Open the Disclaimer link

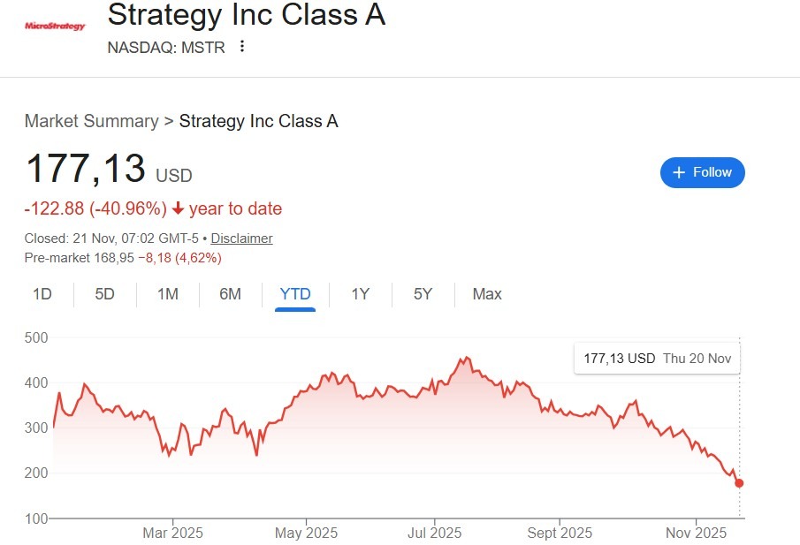[241, 238]
